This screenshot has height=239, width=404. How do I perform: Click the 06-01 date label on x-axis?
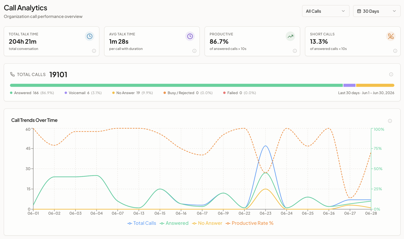click(x=33, y=213)
